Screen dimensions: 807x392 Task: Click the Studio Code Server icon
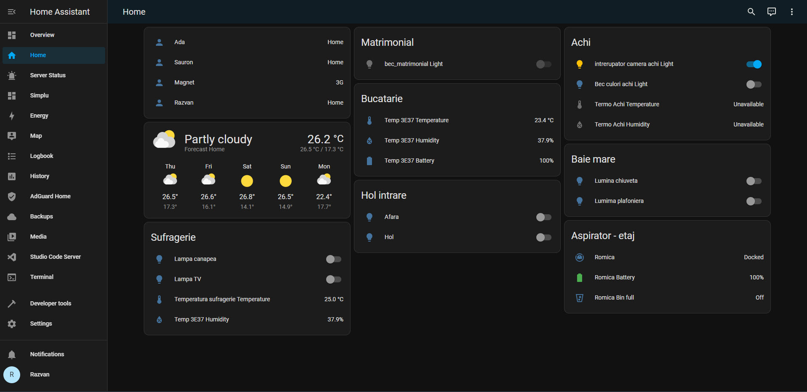(x=12, y=257)
